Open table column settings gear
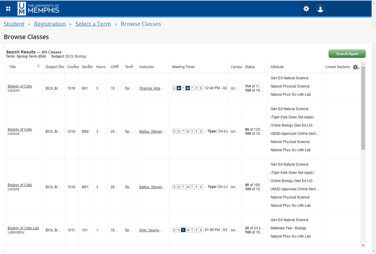The height and width of the screenshot is (254, 376). click(x=356, y=67)
